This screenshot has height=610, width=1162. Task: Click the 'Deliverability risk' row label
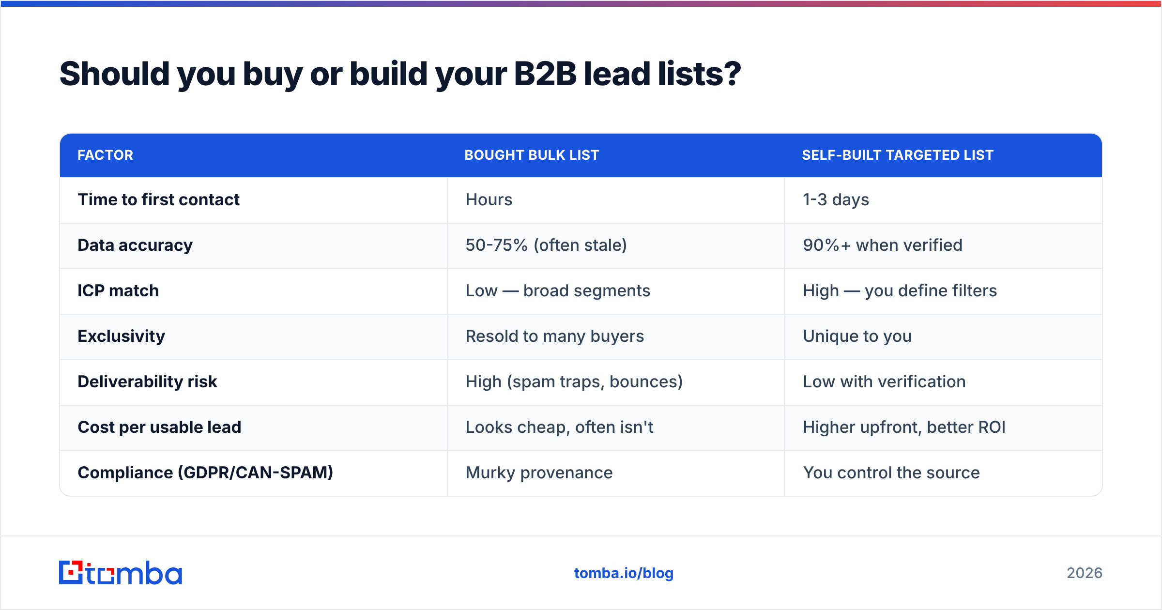[x=147, y=381]
